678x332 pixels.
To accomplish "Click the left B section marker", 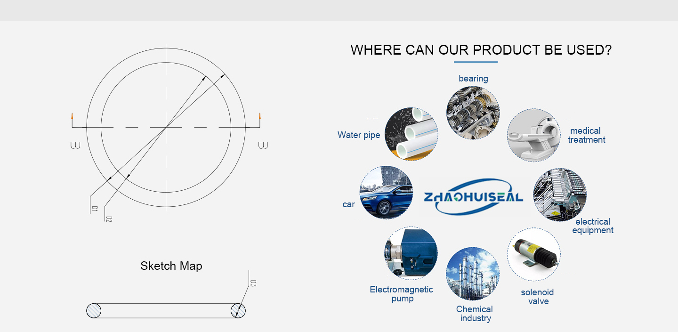I will 75,145.
